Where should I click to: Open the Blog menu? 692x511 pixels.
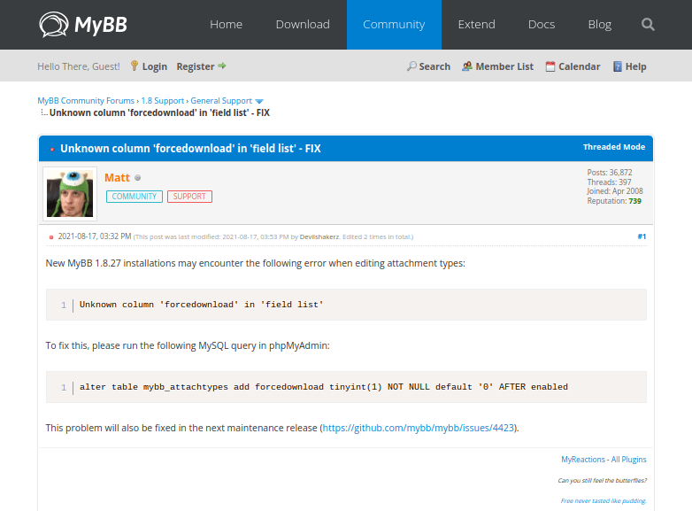point(600,24)
